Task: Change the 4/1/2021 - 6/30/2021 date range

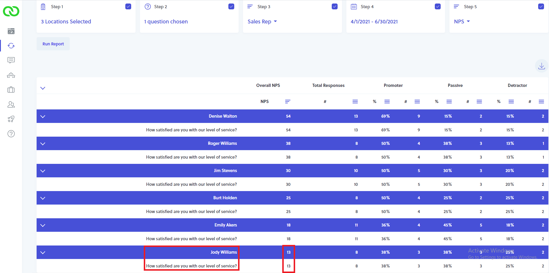Action: [x=374, y=22]
